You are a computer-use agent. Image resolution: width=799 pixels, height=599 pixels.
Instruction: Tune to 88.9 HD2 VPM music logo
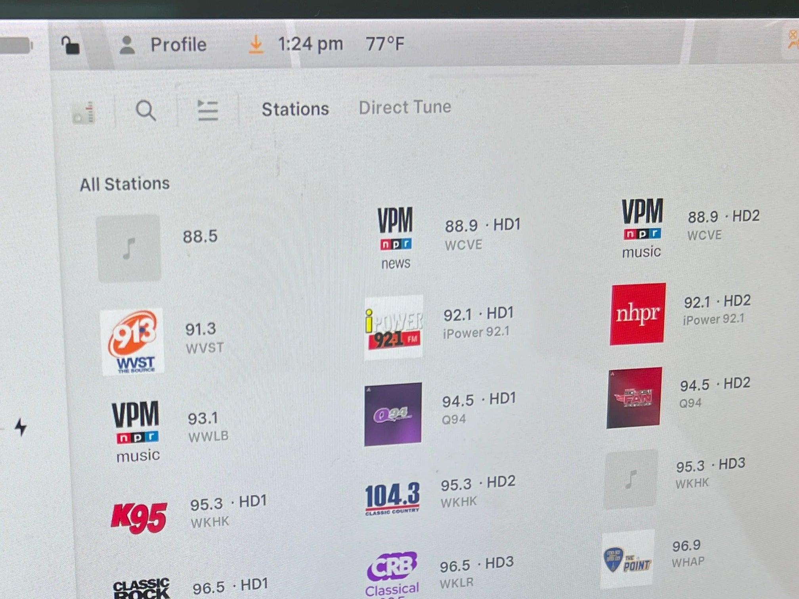coord(642,229)
